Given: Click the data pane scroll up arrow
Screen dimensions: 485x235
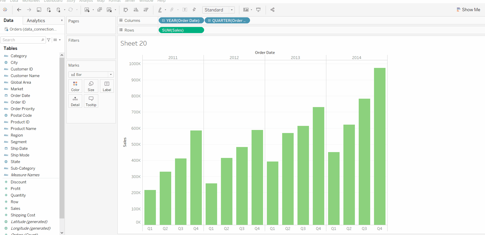Looking at the screenshot, I should coord(62,55).
